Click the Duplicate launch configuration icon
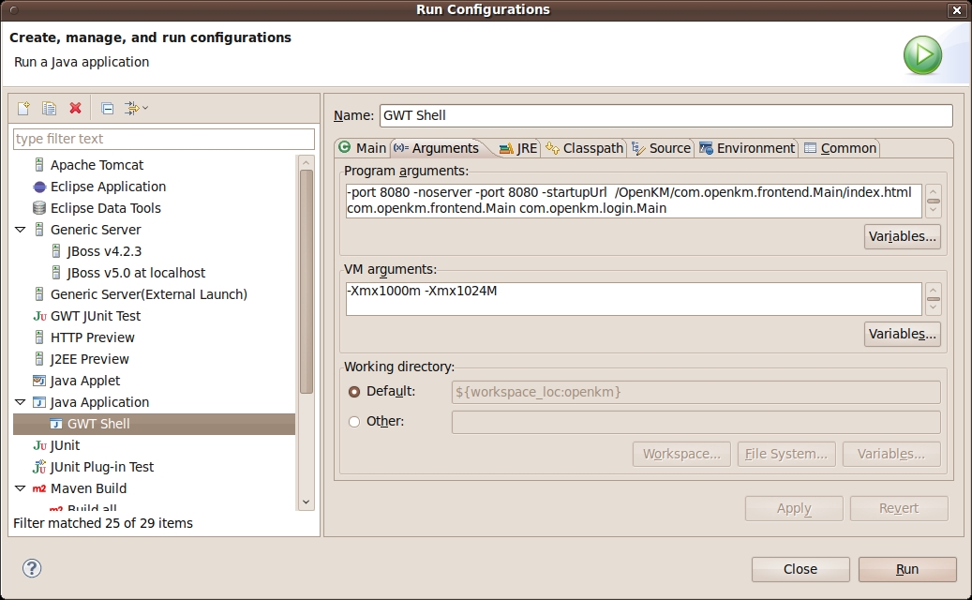The image size is (972, 600). pyautogui.click(x=49, y=109)
